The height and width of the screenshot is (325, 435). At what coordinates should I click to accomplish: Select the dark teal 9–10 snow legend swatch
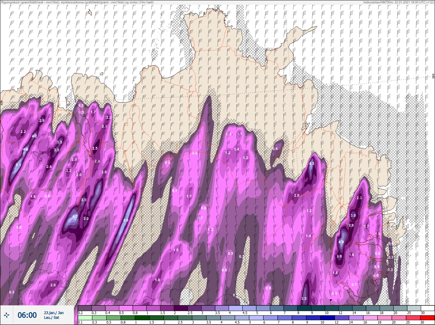(318, 308)
